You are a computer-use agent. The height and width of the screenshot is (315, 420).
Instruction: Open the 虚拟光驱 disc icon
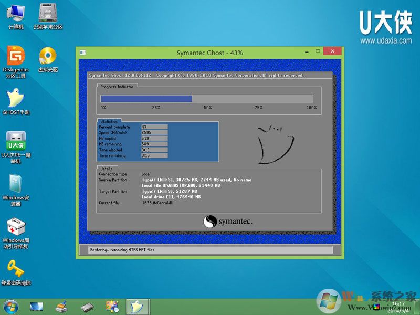(48, 56)
